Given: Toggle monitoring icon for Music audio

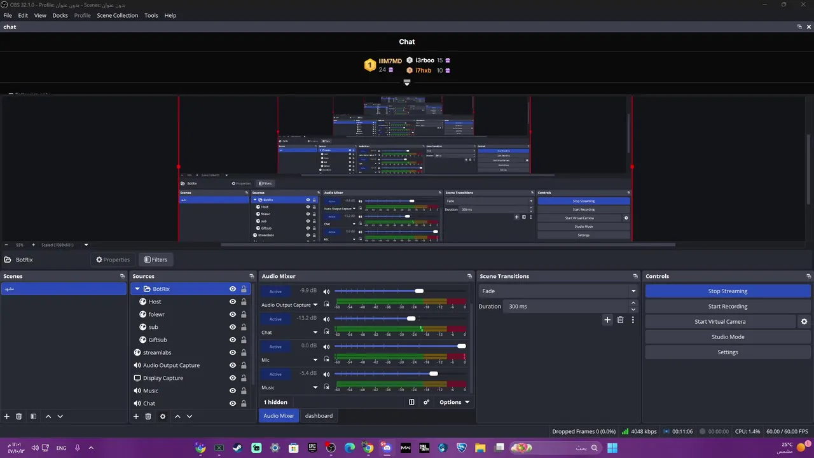Looking at the screenshot, I should (x=326, y=387).
